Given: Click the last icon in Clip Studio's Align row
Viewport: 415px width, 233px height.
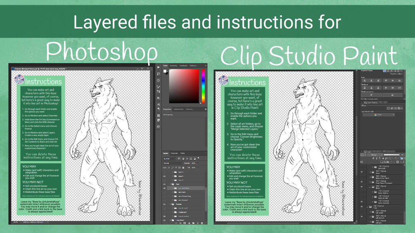Looking at the screenshot, I should pos(399,80).
